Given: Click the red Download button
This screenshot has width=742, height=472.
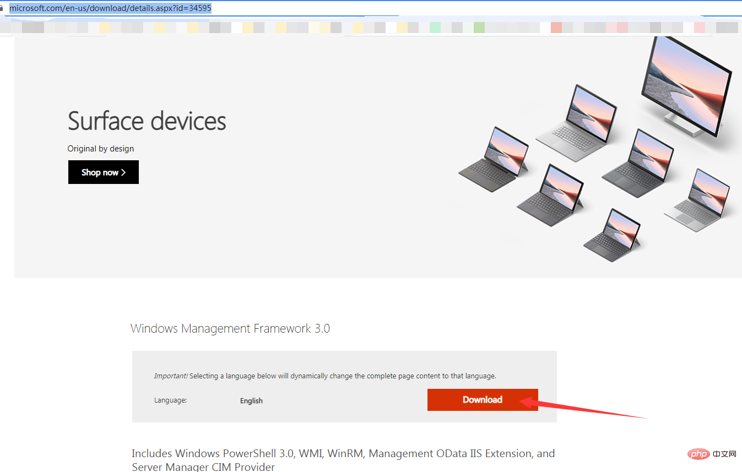Looking at the screenshot, I should pyautogui.click(x=483, y=400).
